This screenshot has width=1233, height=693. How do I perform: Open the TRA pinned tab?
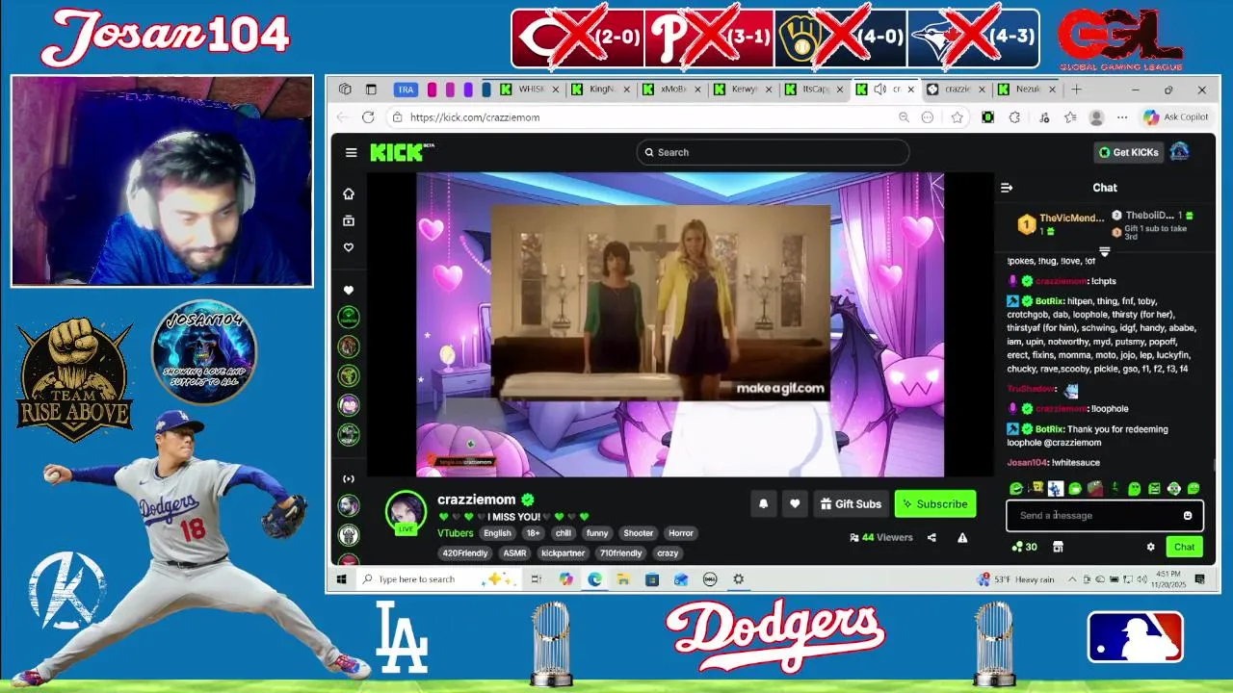[406, 90]
